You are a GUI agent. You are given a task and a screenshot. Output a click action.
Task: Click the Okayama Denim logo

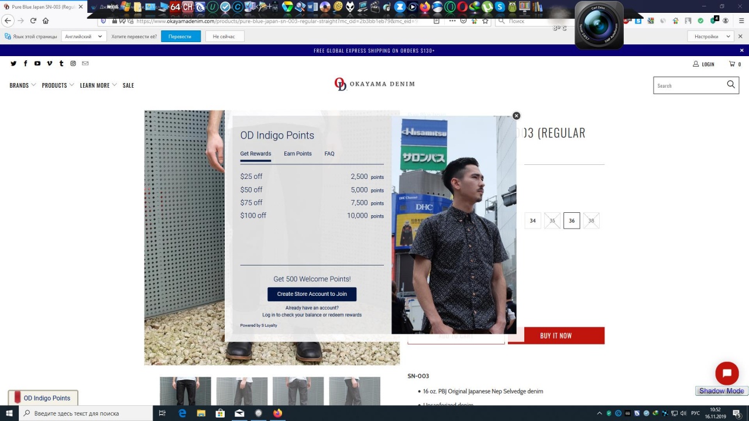point(374,84)
